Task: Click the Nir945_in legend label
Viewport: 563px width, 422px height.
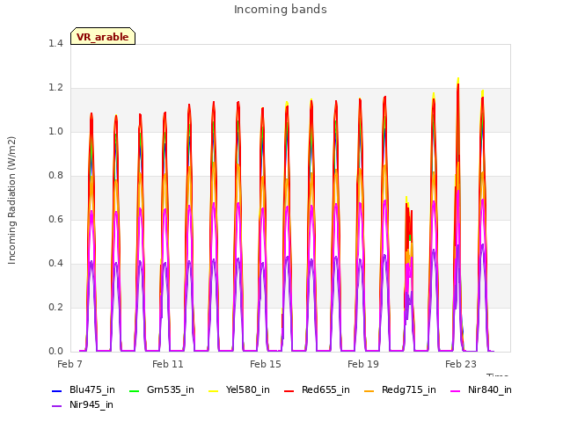Action: (91, 404)
